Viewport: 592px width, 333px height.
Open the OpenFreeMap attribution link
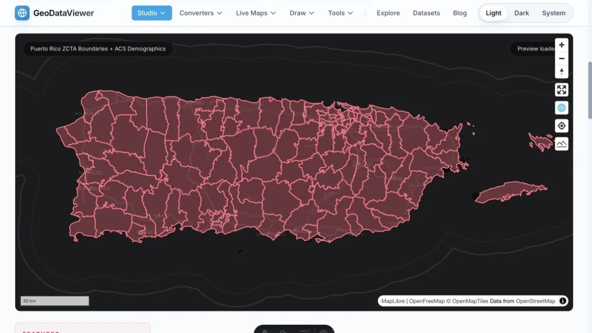(427, 301)
